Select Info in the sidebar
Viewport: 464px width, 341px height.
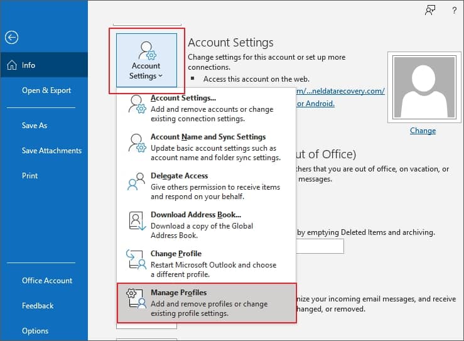click(x=44, y=65)
